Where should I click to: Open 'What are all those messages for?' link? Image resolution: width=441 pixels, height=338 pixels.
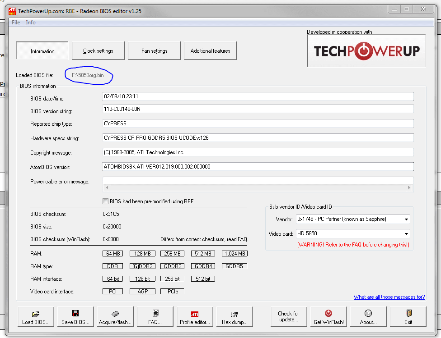[389, 297]
